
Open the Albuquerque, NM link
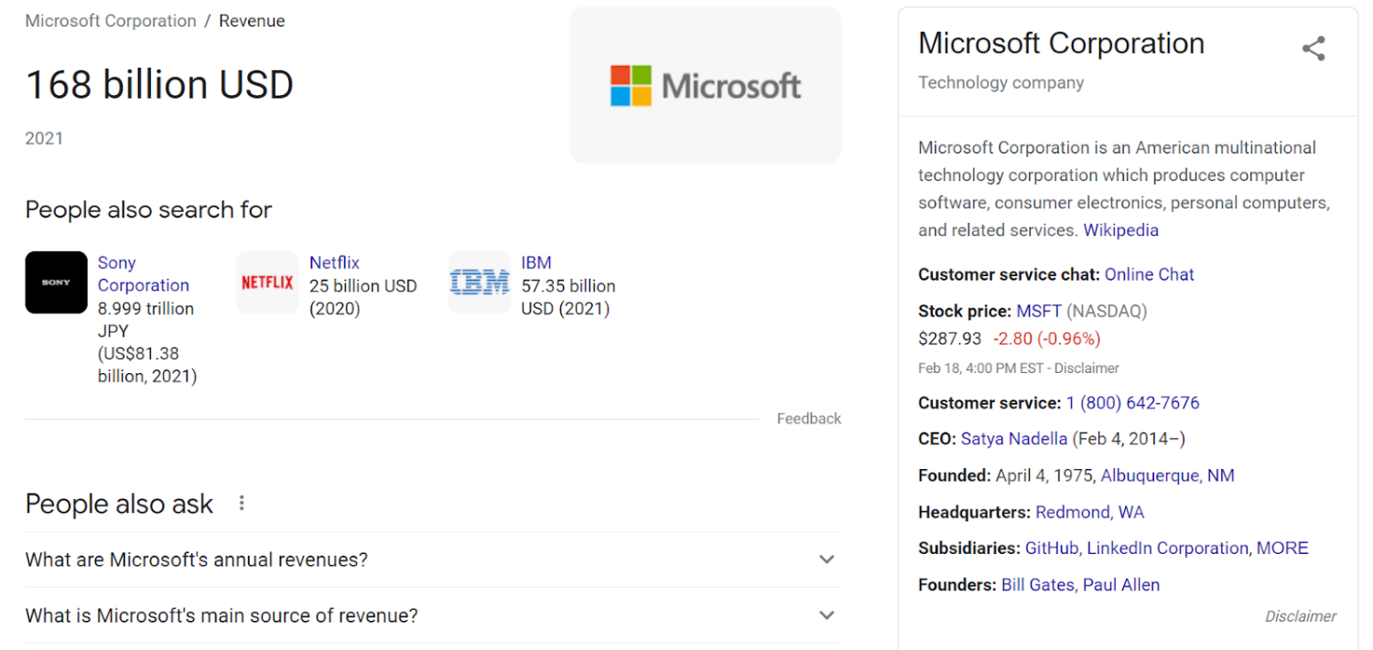pyautogui.click(x=1168, y=475)
